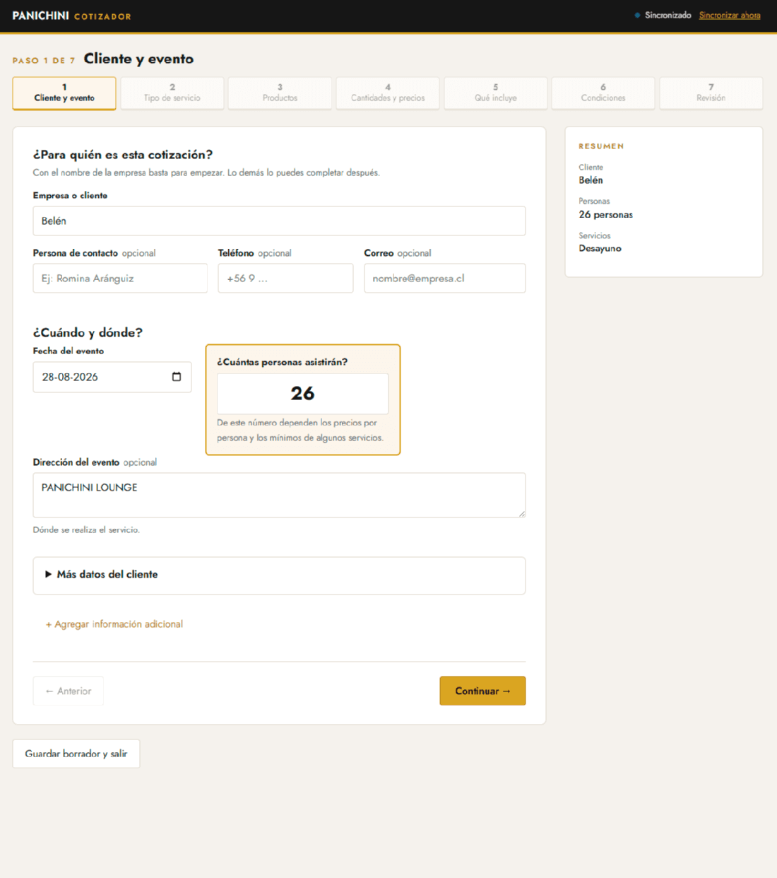Switch to step 3 'Productos' tab

tap(280, 93)
